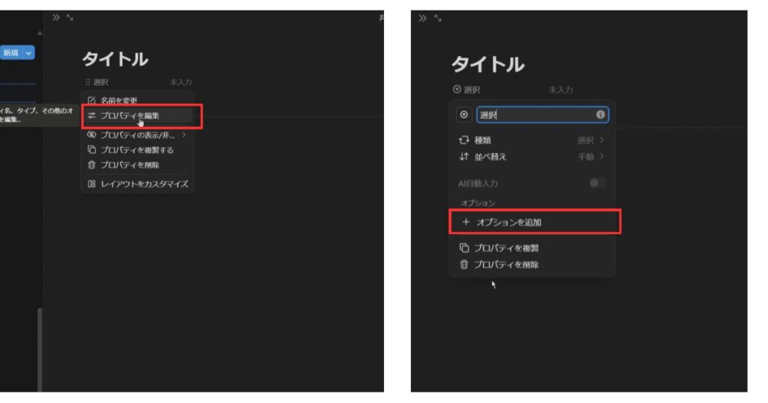Click the expand-arrows icon in left panel
This screenshot has width=768, height=403.
(70, 17)
